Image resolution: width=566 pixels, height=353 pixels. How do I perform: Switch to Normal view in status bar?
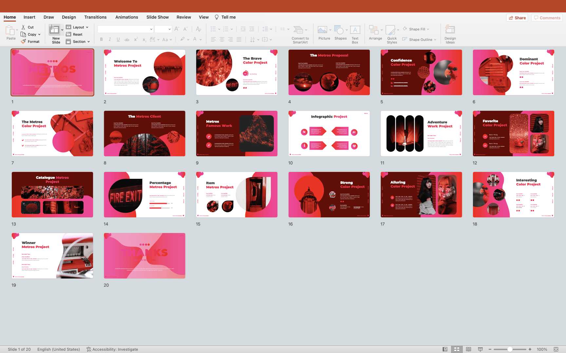445,349
